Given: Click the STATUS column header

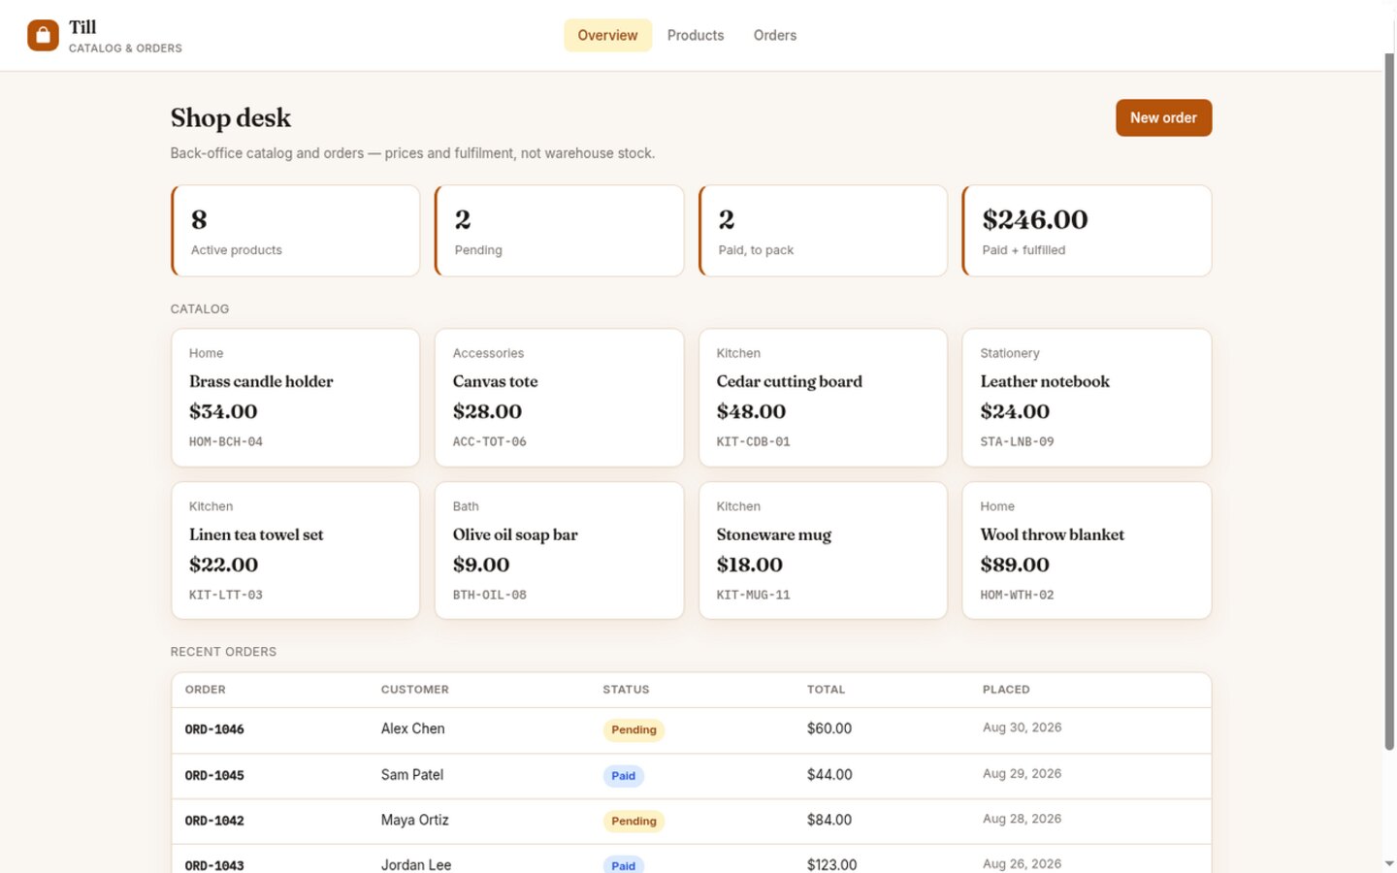Looking at the screenshot, I should pyautogui.click(x=626, y=690).
